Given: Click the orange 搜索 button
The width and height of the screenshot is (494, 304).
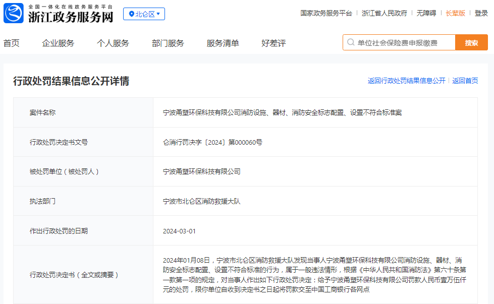Looking at the screenshot, I should [471, 42].
